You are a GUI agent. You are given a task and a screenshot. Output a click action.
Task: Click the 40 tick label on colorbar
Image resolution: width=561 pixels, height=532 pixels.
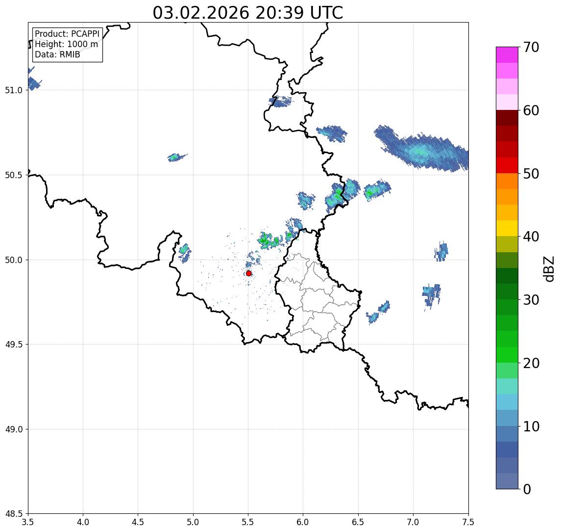tap(531, 237)
